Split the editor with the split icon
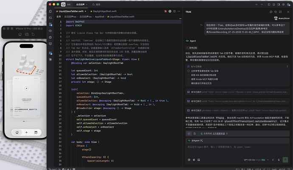This screenshot has width=293, height=170. click(x=175, y=11)
